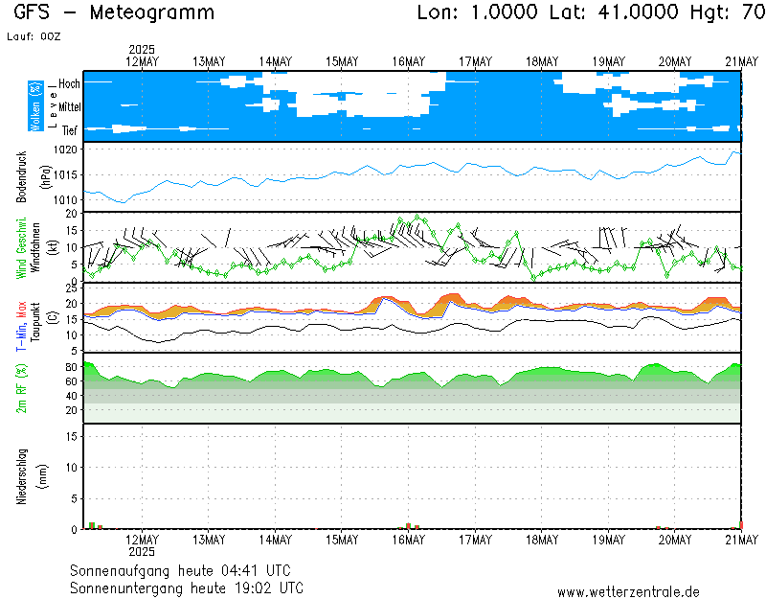766x599 pixels.
Task: Click the "(kt)" wind unit label
Action: (53, 247)
